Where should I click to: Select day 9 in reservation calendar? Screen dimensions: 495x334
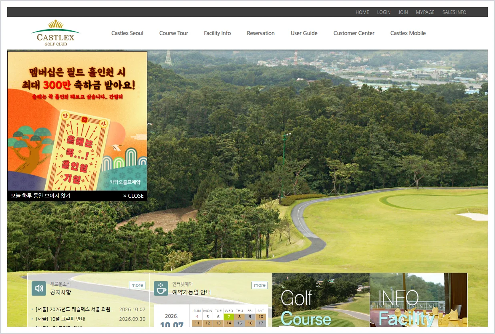pos(250,317)
